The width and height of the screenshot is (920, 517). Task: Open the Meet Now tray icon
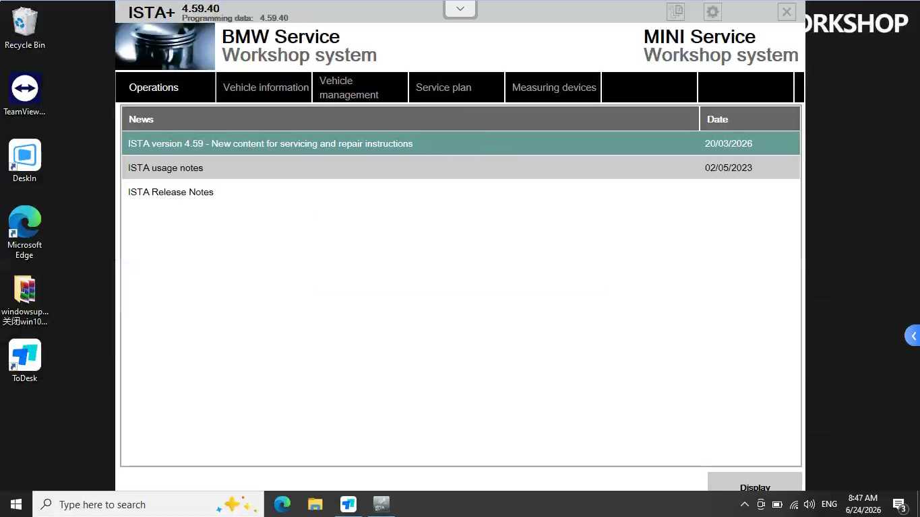tap(761, 504)
